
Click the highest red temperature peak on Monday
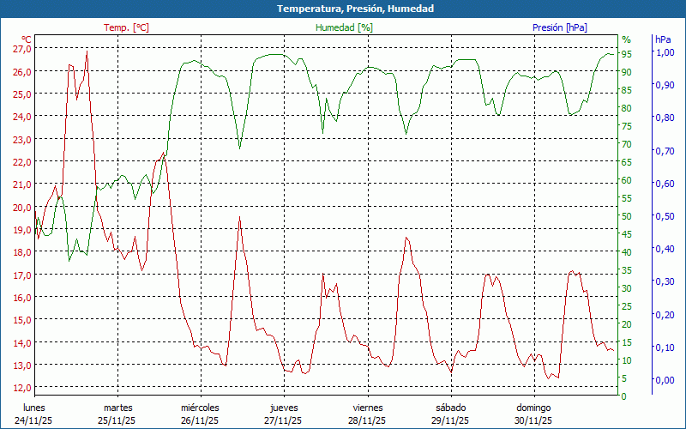[x=87, y=53]
